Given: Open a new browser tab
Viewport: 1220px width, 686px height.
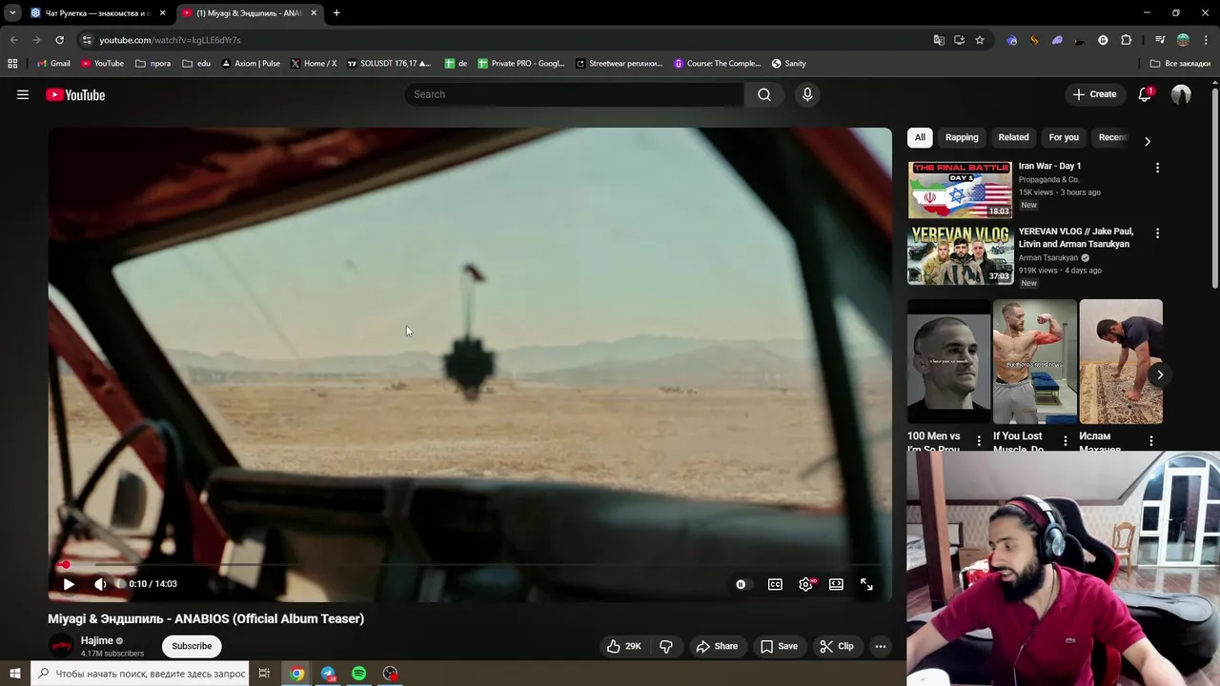Looking at the screenshot, I should pos(336,13).
